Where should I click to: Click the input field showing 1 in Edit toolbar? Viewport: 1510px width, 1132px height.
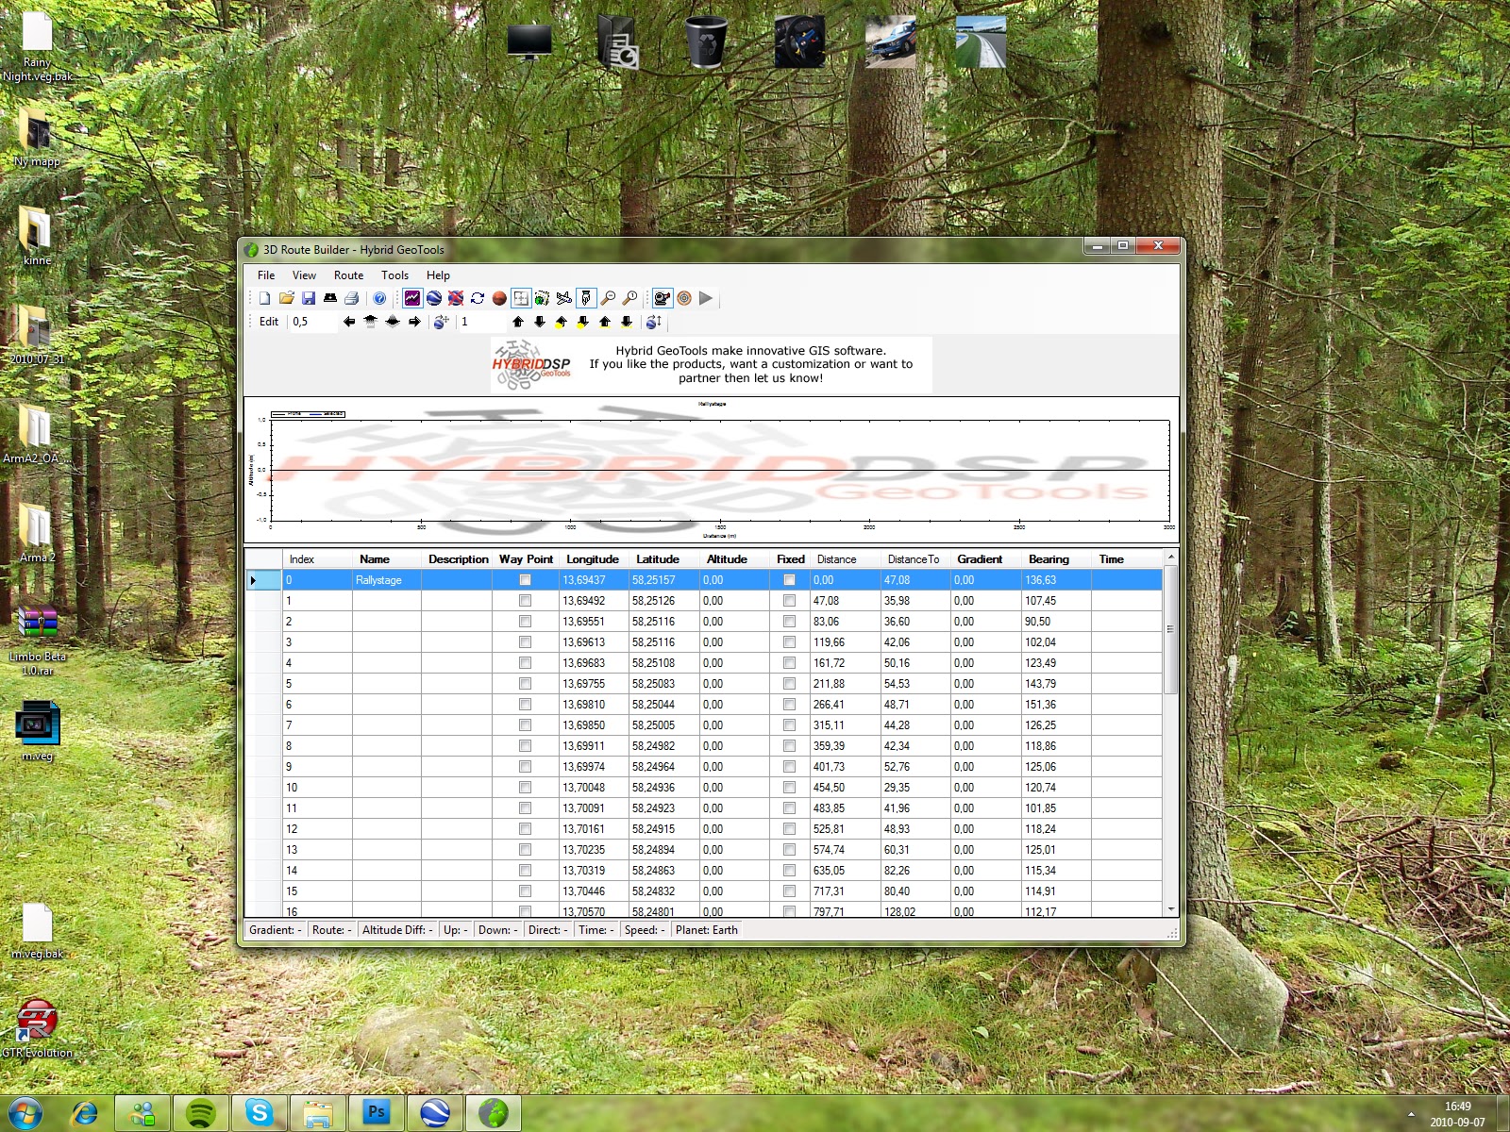[480, 322]
